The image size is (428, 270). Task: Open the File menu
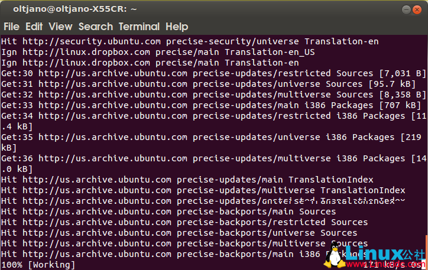pos(11,27)
